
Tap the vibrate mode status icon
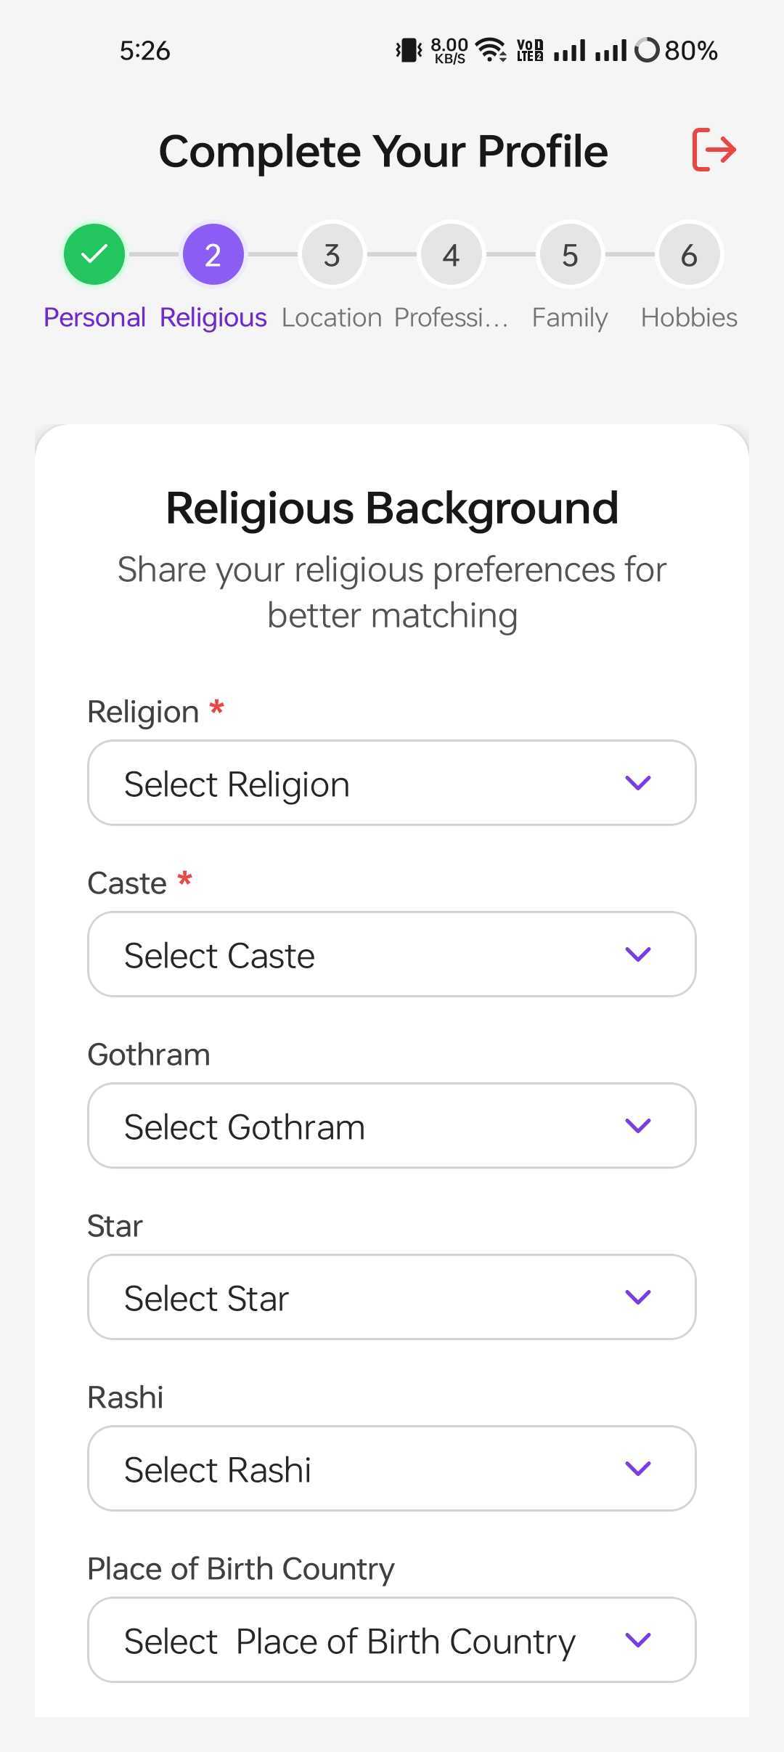409,50
